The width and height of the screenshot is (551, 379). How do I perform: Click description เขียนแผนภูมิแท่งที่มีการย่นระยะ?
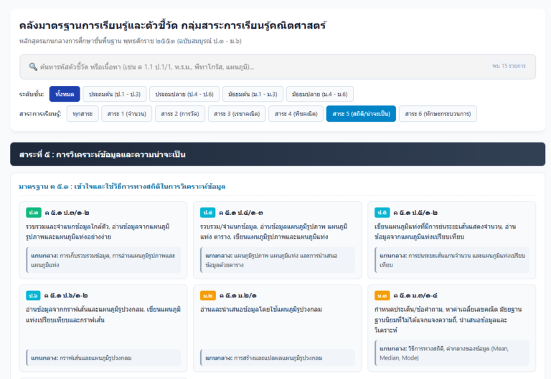(446, 231)
